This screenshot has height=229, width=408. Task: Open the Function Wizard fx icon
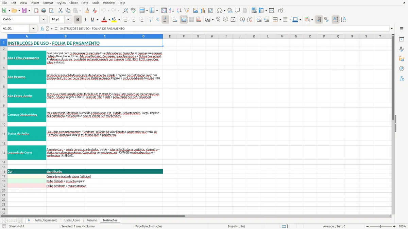pyautogui.click(x=42, y=29)
